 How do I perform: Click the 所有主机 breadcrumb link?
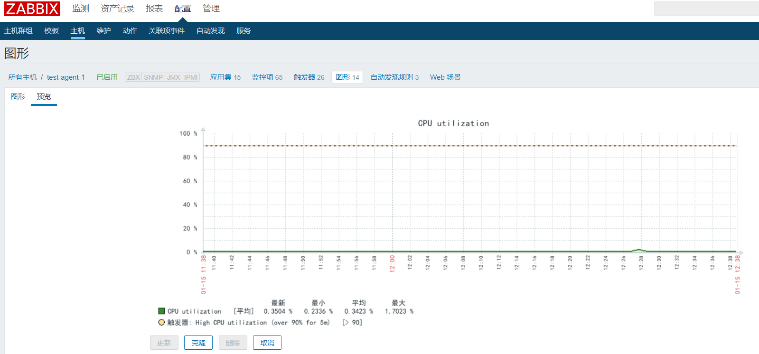tap(22, 77)
